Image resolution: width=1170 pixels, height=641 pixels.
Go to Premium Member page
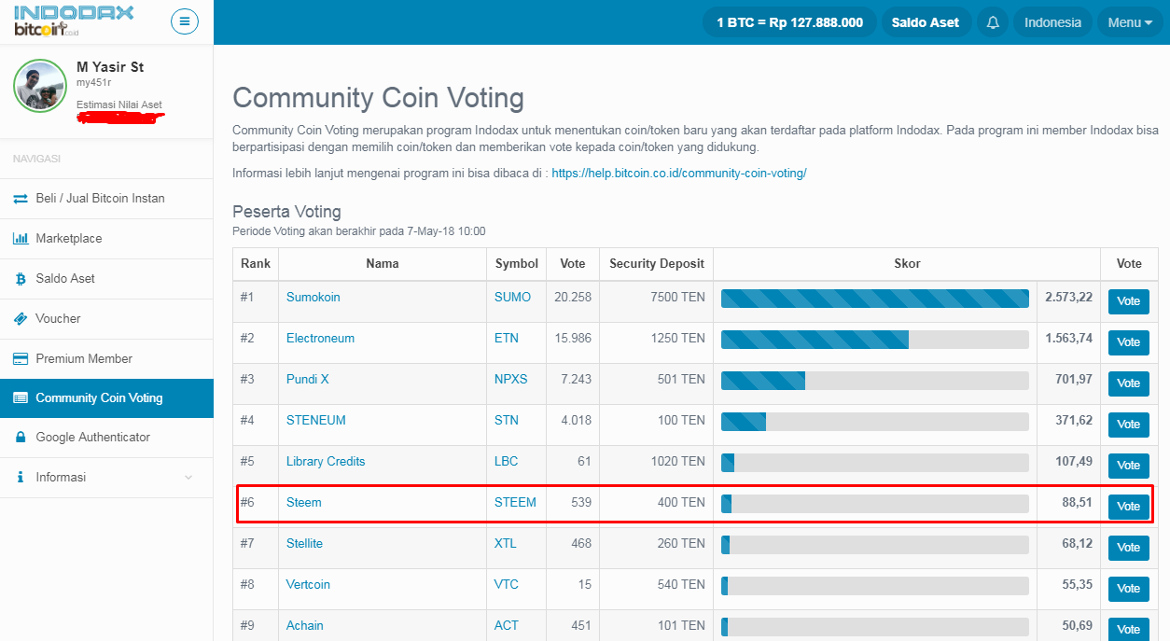tap(106, 359)
